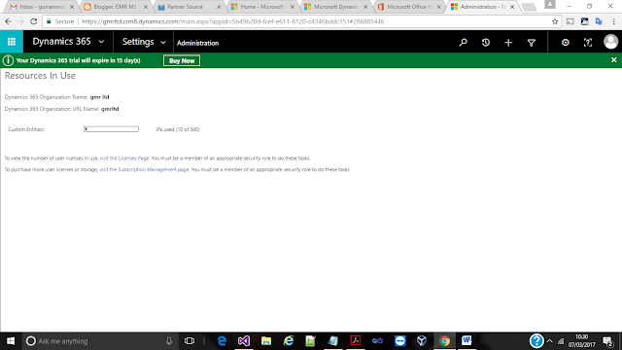Click the Administration breadcrumb

coord(197,43)
